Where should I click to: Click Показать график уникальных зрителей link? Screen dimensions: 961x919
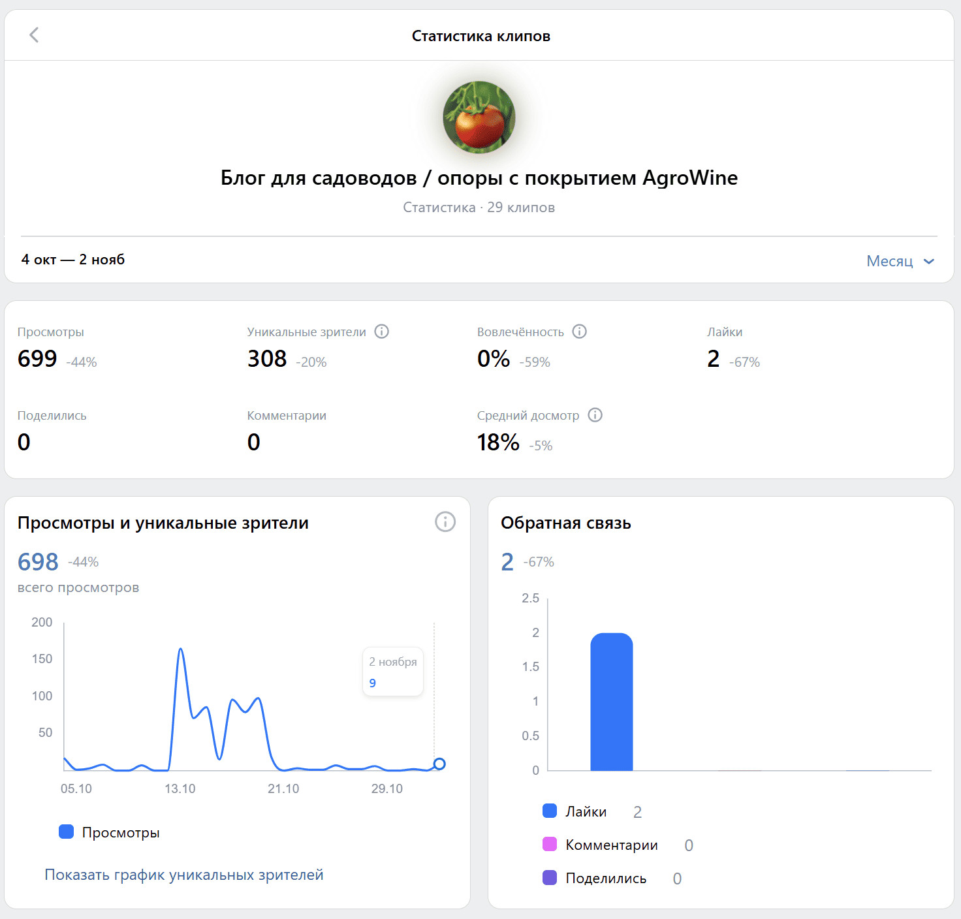[184, 875]
